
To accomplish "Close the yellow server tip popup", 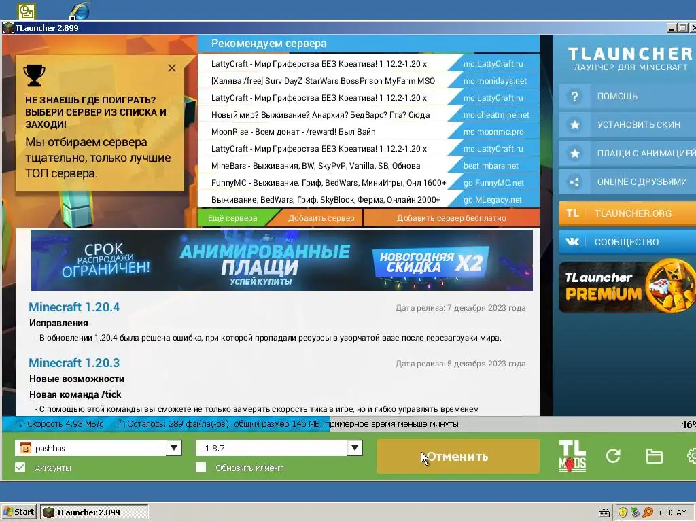I will (x=172, y=68).
